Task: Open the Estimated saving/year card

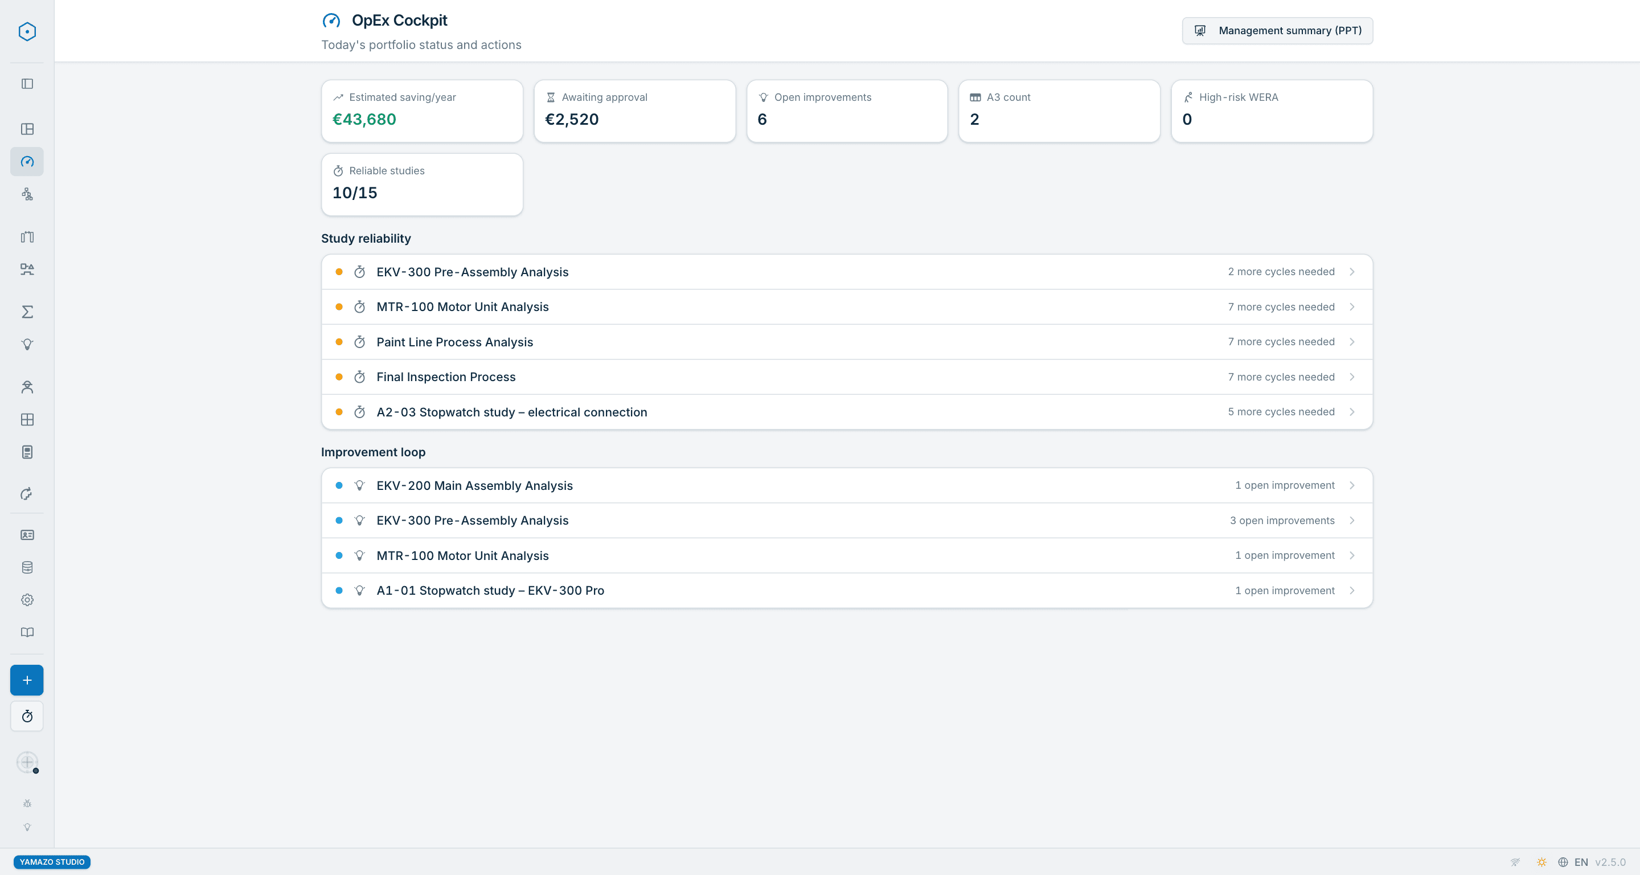Action: coord(422,111)
